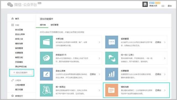Open 自定义菜单 in the sidebar
Image resolution: width=177 pixels, height=100 pixels.
click(20, 34)
